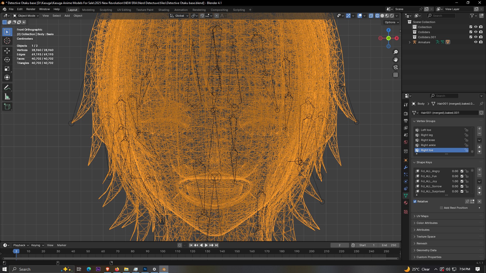Toggle lock on Right toe vertex group
The height and width of the screenshot is (273, 486).
pos(466,150)
